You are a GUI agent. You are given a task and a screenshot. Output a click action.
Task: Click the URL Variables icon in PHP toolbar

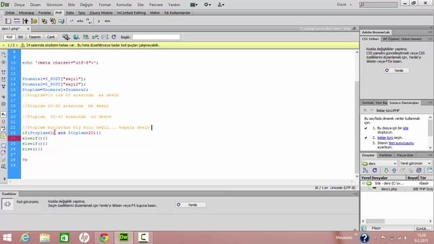(x=17, y=21)
